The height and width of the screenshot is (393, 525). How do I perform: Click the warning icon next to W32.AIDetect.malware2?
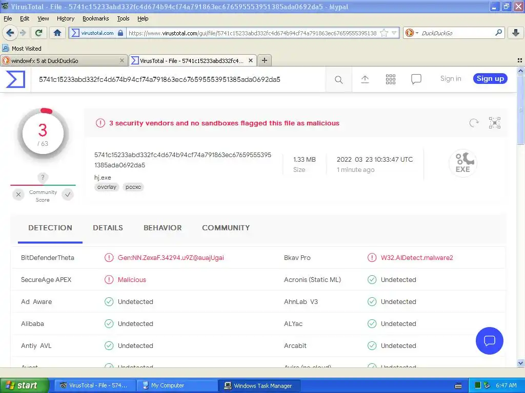[x=372, y=258]
